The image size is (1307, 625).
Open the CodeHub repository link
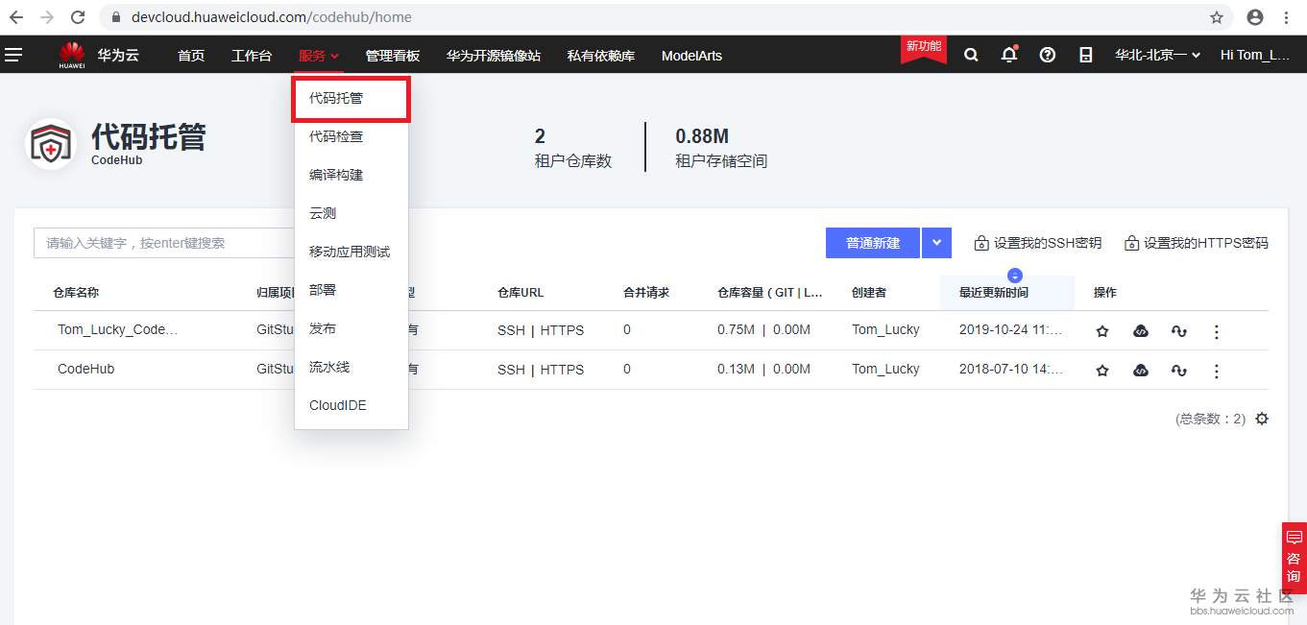(86, 369)
